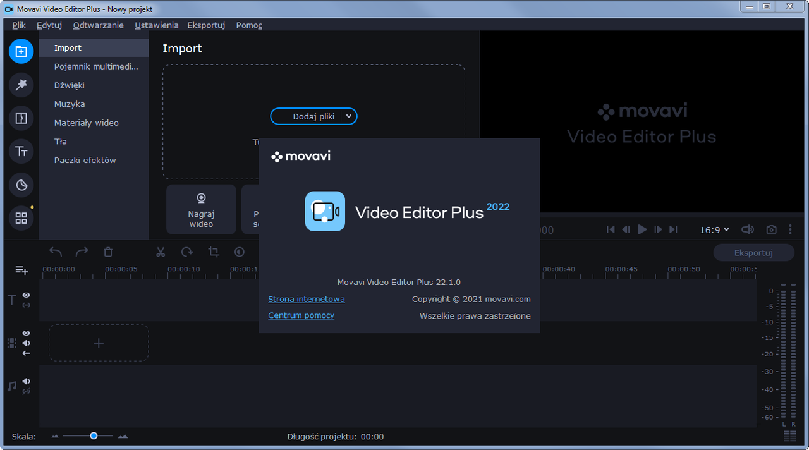Open the Plik menu
Screen dimensions: 809x450
(x=19, y=25)
